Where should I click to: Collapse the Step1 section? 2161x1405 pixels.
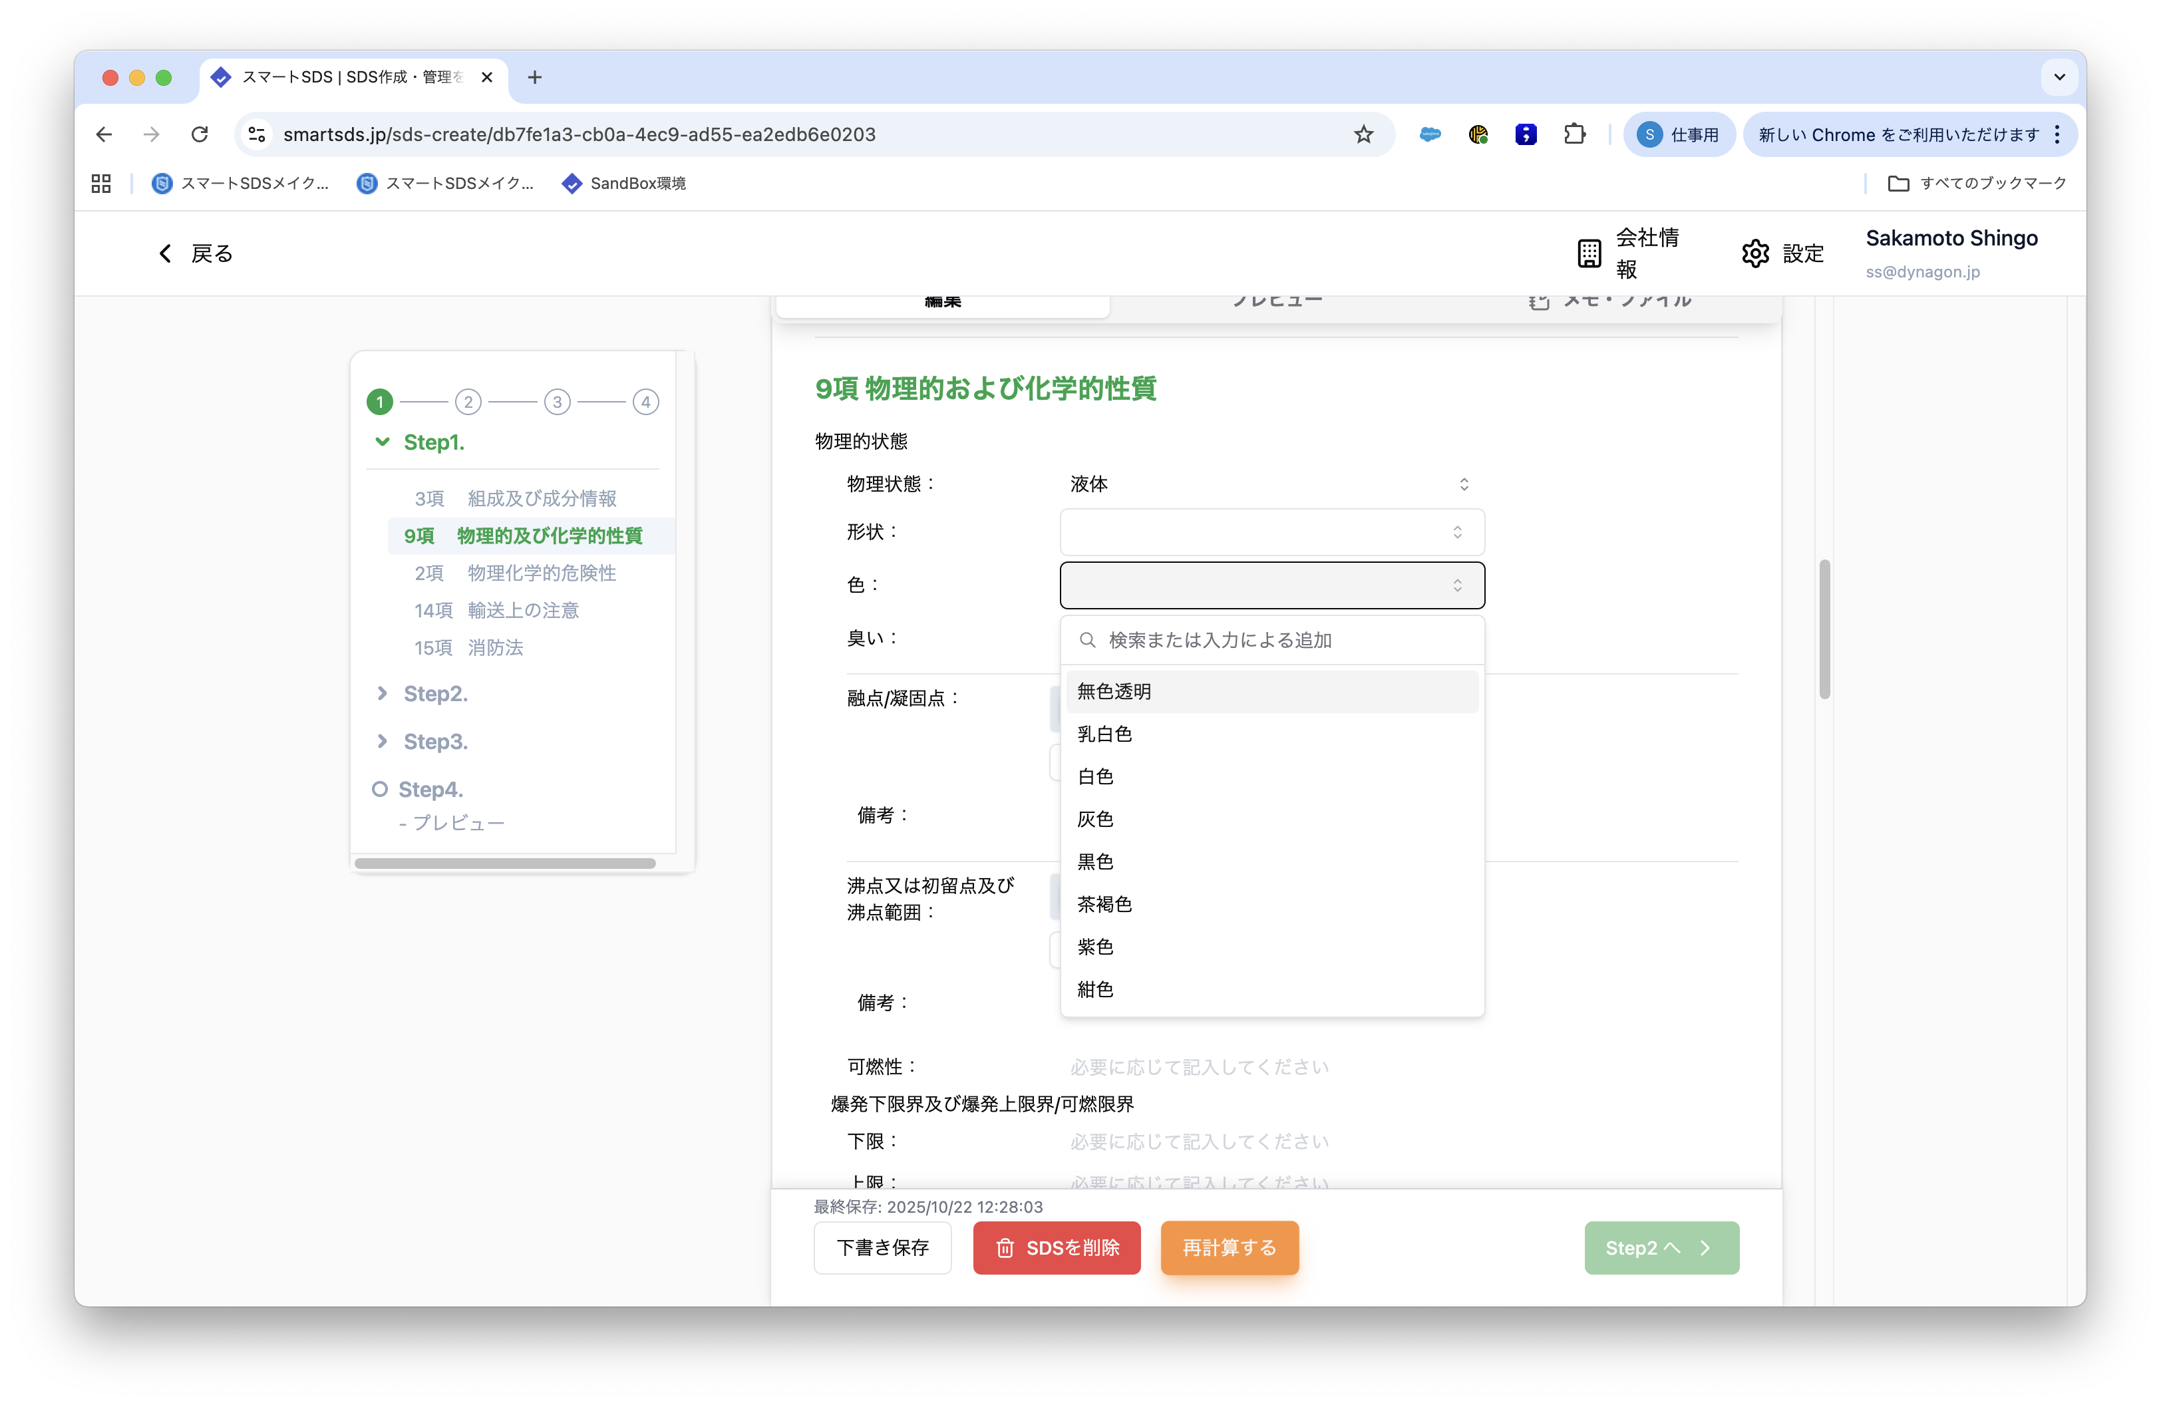pyautogui.click(x=383, y=442)
